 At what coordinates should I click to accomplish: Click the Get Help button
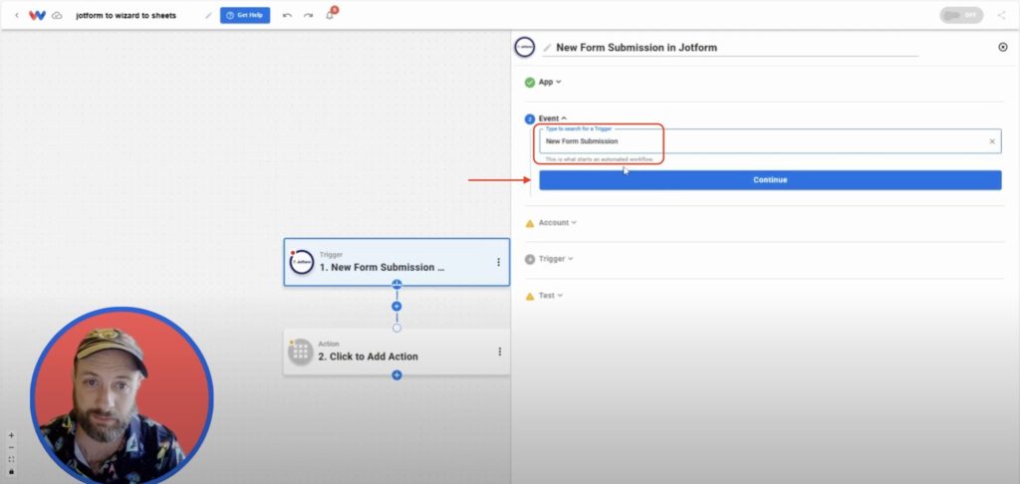[245, 15]
